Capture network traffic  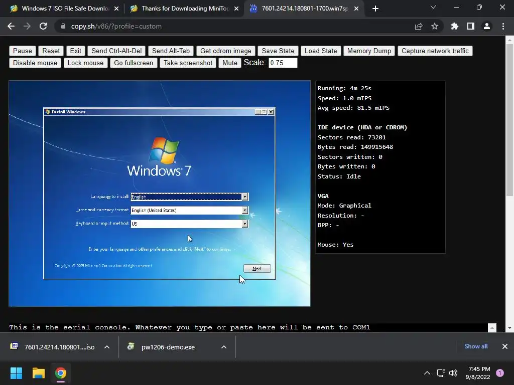point(435,51)
